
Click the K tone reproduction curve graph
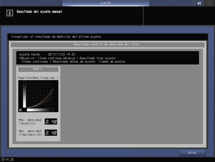(x=38, y=96)
